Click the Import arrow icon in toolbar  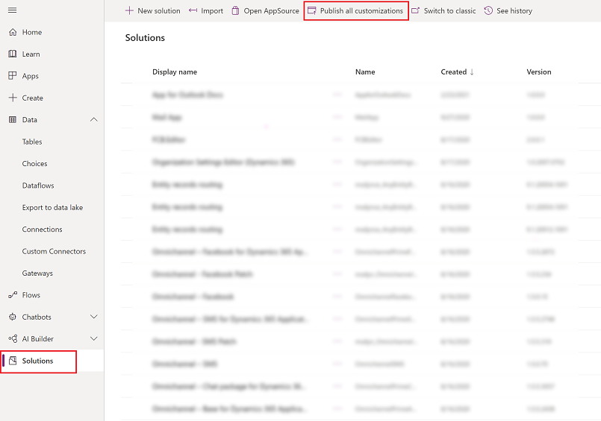coord(193,10)
